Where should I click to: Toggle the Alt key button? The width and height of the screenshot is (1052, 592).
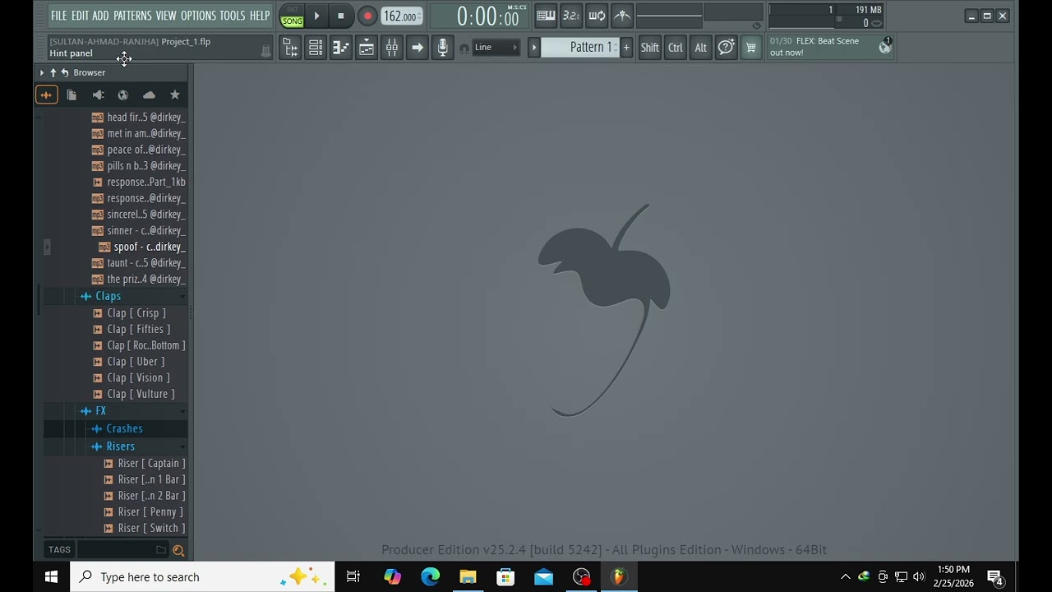[x=700, y=48]
